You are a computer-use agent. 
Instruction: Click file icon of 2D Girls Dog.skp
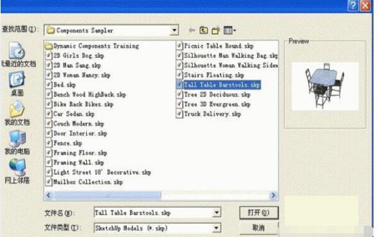point(48,55)
